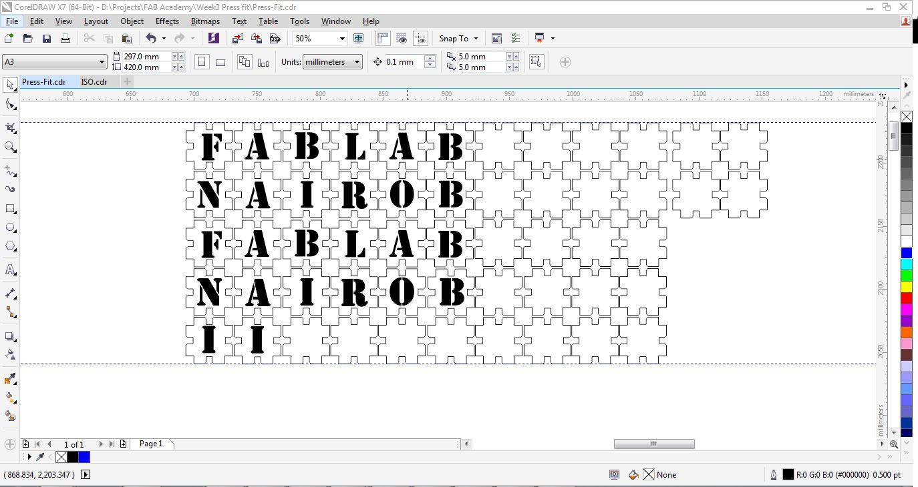Click the Publish to PDF icon
The height and width of the screenshot is (487, 918).
point(275,39)
